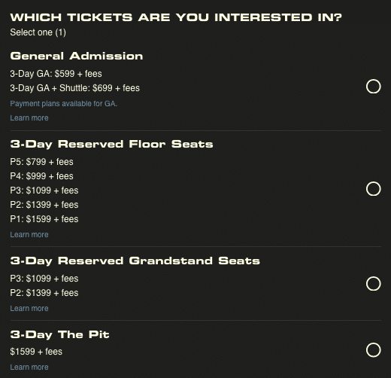Click the Payment plans available for GA link

[64, 104]
